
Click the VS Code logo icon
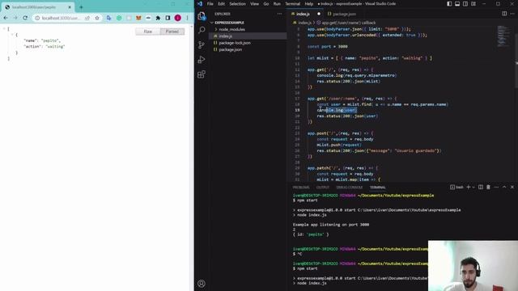[x=200, y=3]
